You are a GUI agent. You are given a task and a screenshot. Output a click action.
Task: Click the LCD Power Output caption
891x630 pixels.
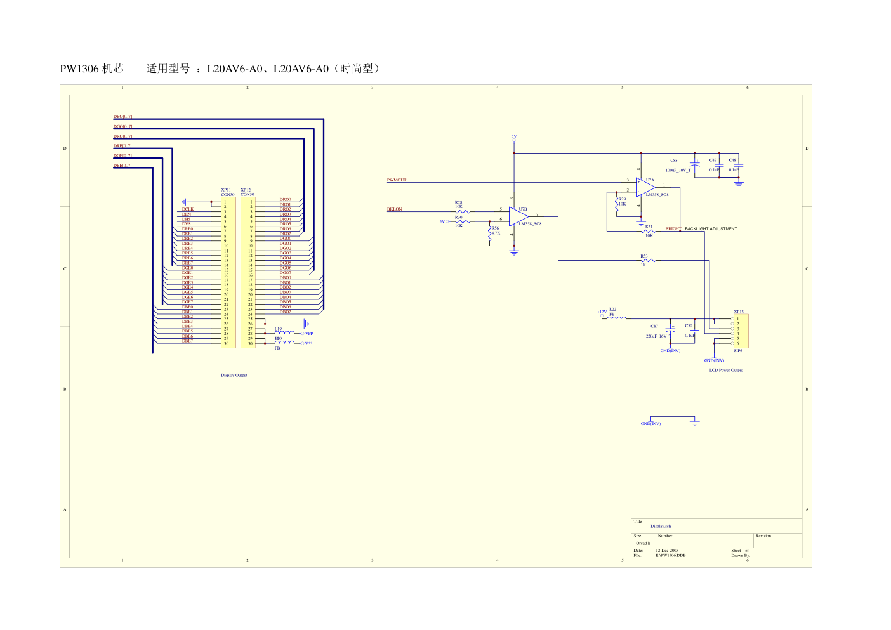[726, 371]
